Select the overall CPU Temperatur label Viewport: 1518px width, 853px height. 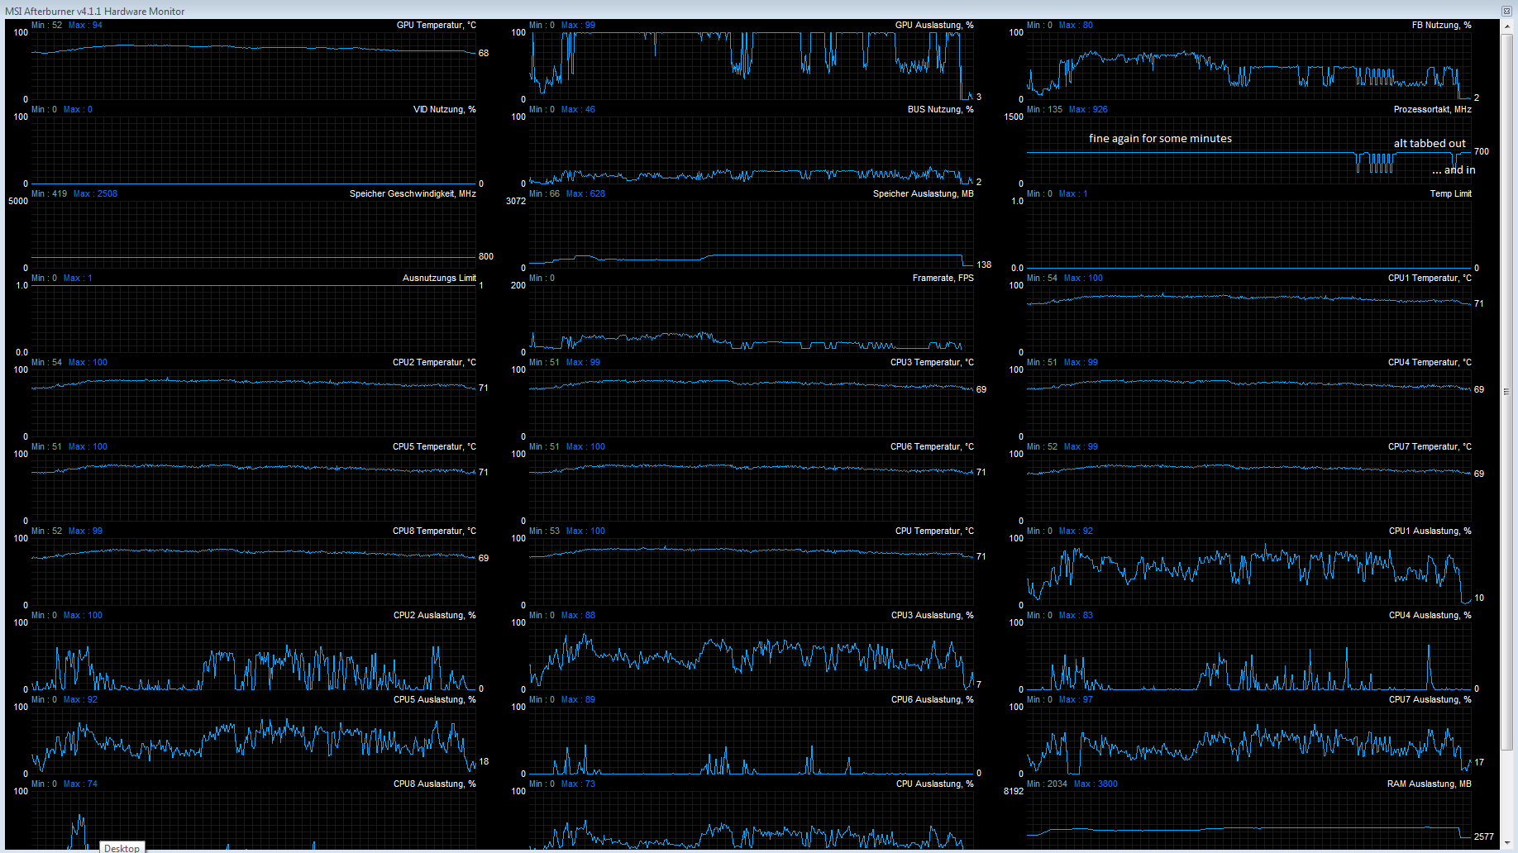click(x=934, y=531)
